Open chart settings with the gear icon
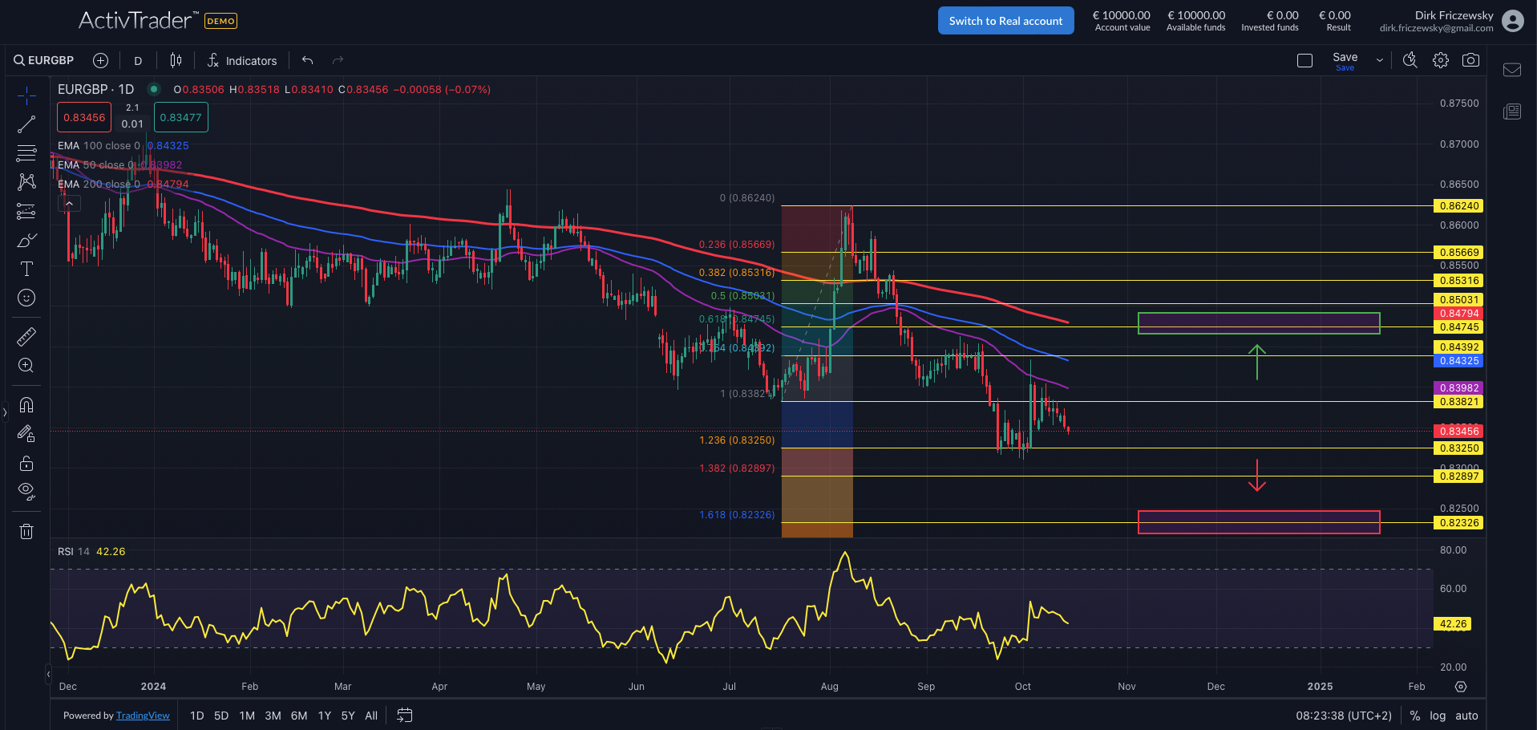 tap(1441, 59)
